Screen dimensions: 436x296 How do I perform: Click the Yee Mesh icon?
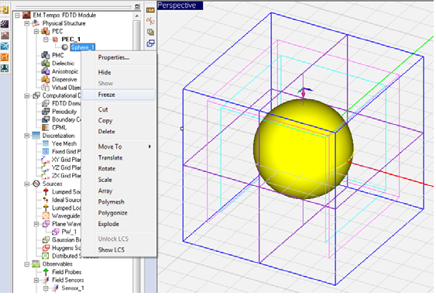point(46,143)
